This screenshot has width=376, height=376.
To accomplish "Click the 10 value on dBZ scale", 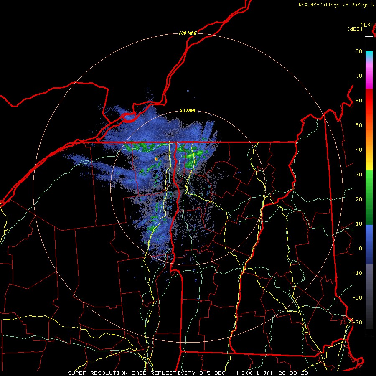I will point(359,224).
